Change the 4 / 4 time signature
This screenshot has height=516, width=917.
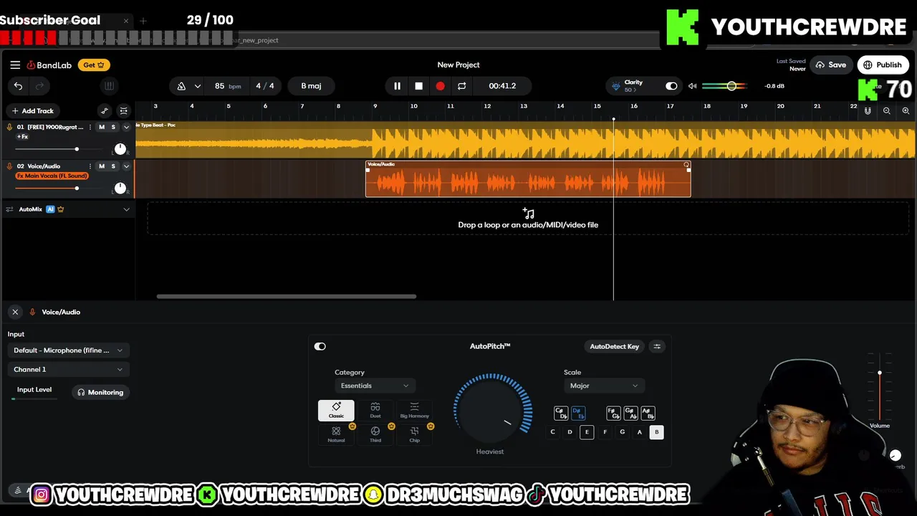pos(265,86)
